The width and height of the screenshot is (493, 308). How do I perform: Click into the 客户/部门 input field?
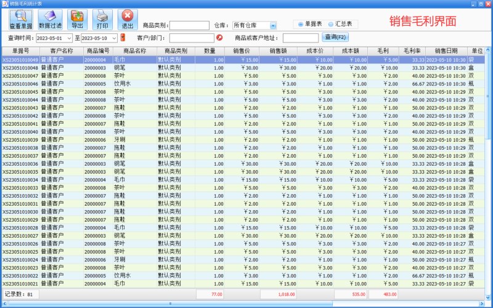192,38
